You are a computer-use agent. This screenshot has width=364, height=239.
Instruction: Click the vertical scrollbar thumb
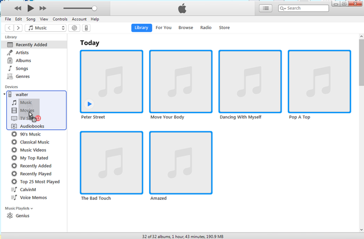362,62
